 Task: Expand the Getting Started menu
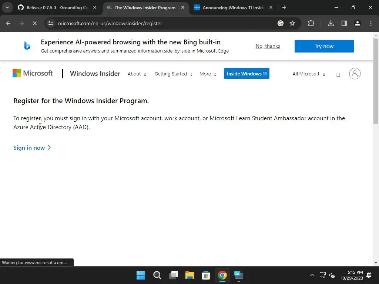[173, 74]
